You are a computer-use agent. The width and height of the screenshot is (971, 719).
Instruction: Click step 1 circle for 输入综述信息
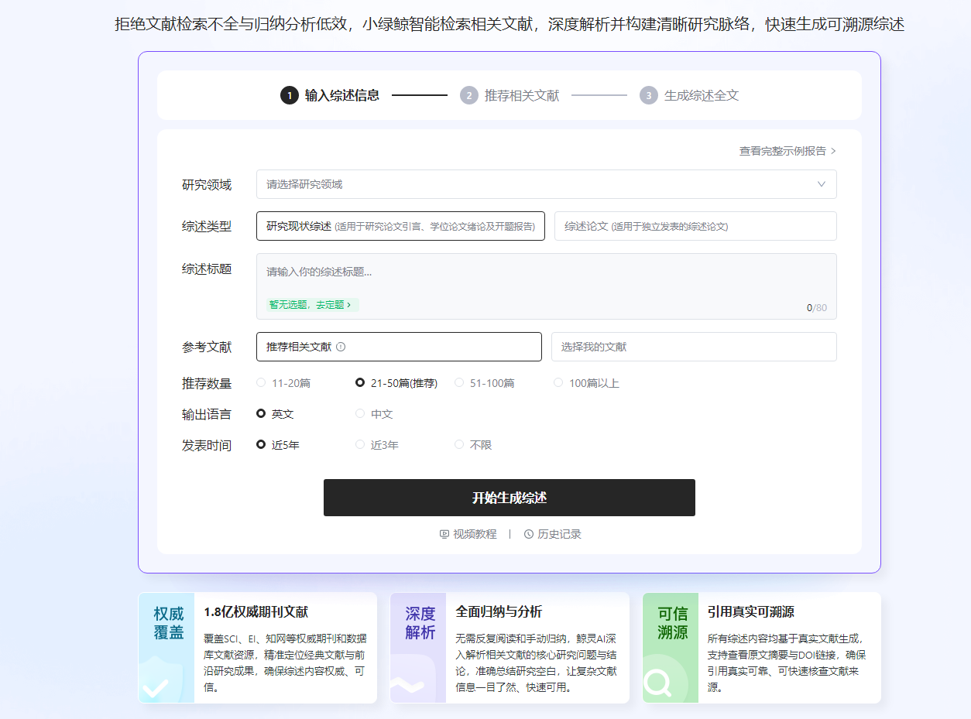coord(289,95)
